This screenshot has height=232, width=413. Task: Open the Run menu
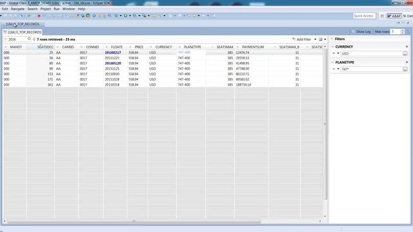click(57, 9)
